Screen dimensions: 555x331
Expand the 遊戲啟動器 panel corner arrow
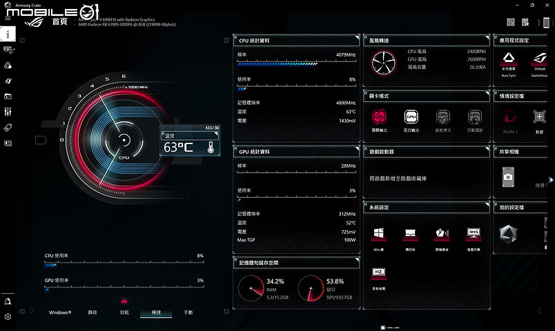pos(487,148)
